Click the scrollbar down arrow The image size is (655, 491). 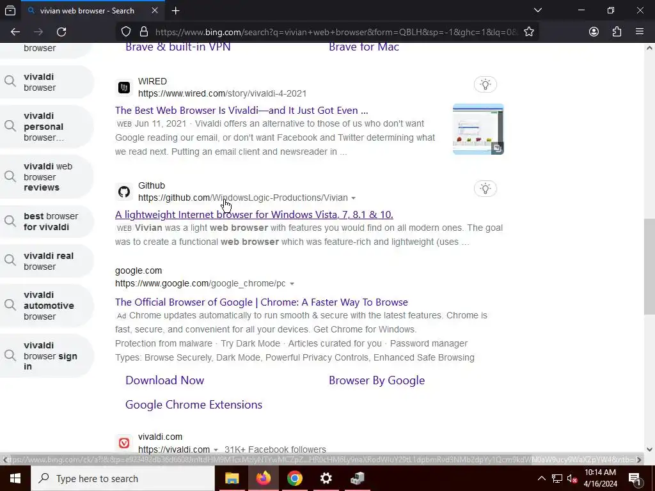pyautogui.click(x=649, y=449)
